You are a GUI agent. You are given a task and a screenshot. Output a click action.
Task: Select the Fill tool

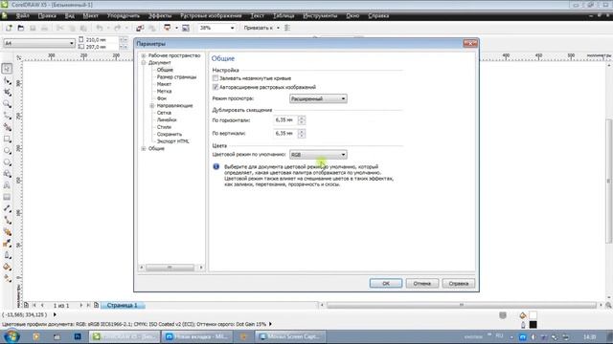tap(7, 268)
